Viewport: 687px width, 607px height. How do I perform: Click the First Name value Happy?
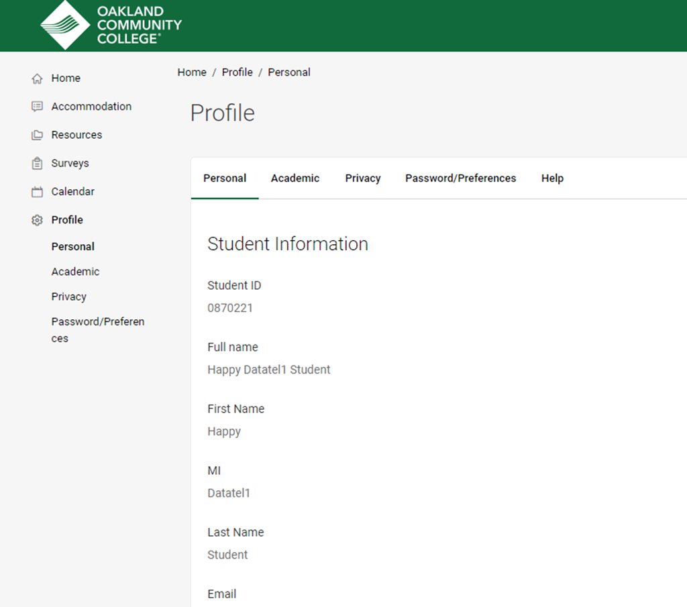pos(224,432)
